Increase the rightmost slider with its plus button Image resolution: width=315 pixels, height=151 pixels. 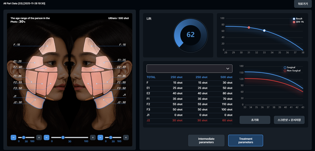tap(126, 137)
